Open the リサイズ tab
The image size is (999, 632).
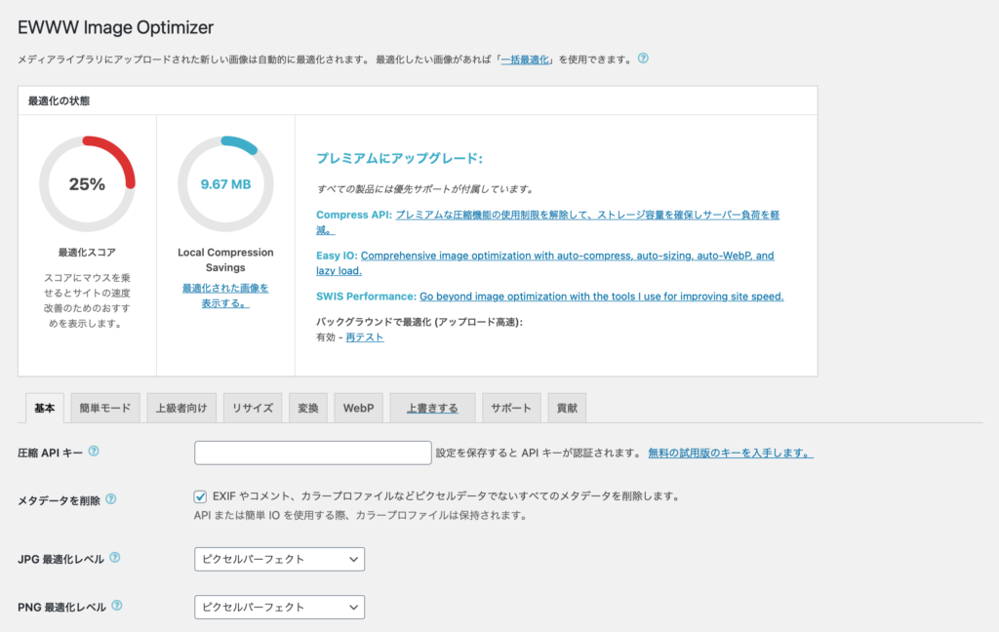[253, 408]
